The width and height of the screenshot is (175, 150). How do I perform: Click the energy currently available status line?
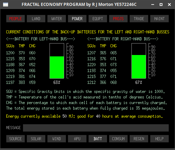tap(84, 116)
